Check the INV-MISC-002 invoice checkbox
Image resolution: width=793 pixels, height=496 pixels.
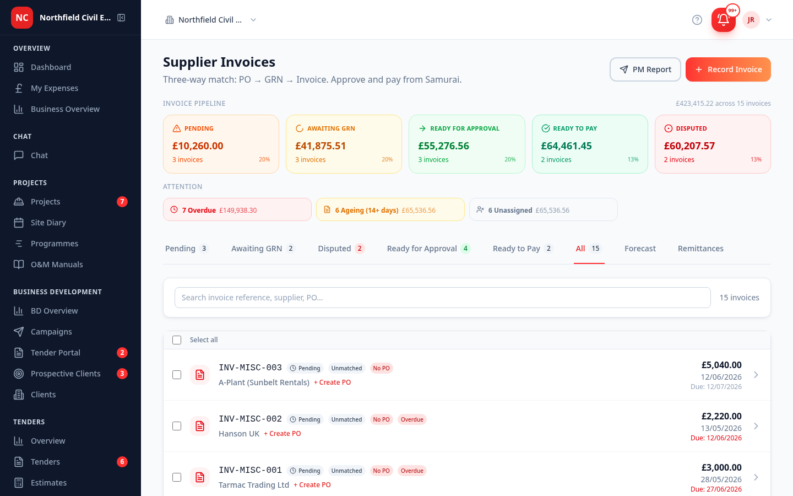[x=177, y=426]
